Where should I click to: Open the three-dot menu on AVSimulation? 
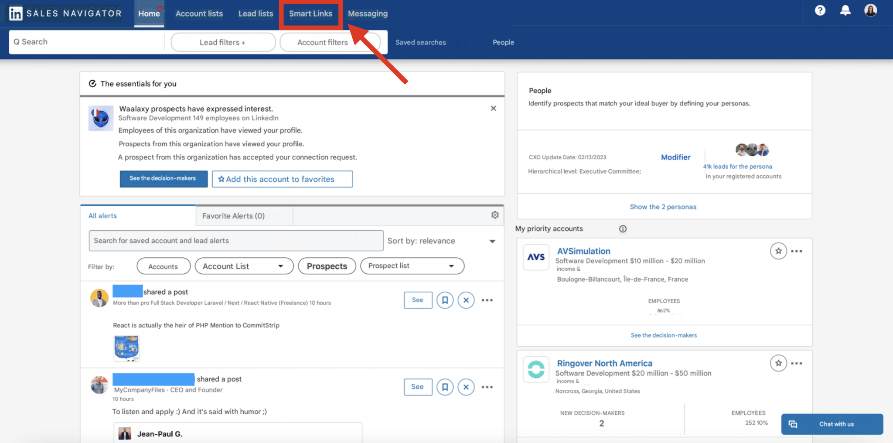pos(797,251)
